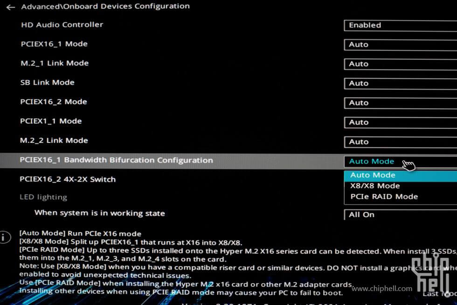Select the PCIEX16_2 4X-2X Switch setting row

point(68,179)
